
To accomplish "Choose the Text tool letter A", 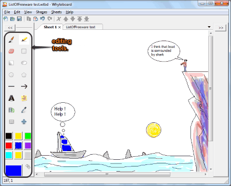I will click(11, 98).
